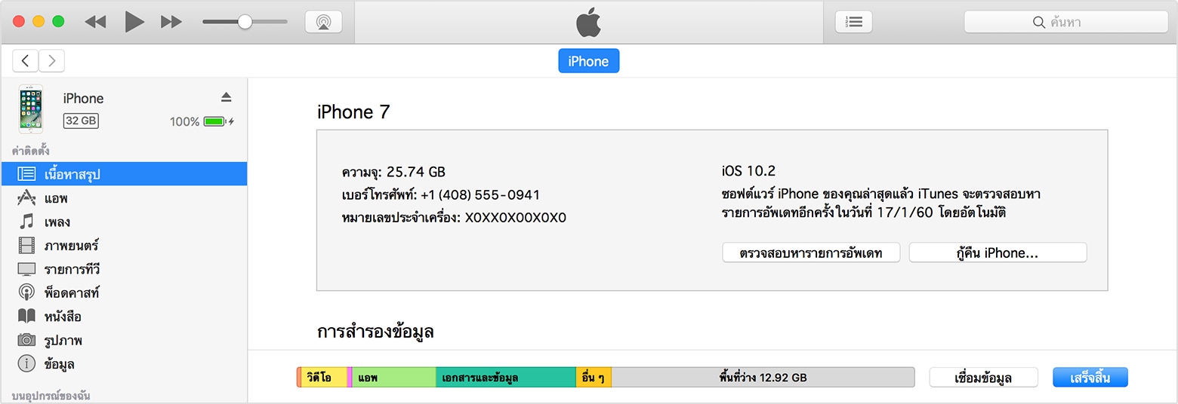Click the fast-forward button
The image size is (1178, 404).
171,23
